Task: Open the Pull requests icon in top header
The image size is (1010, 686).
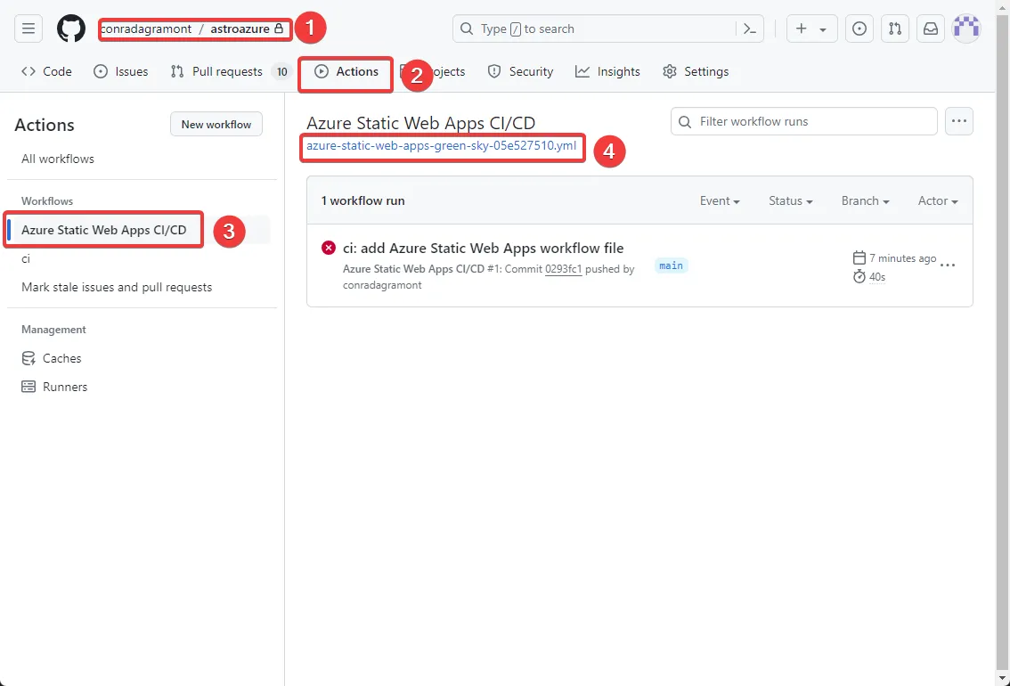Action: pyautogui.click(x=895, y=29)
